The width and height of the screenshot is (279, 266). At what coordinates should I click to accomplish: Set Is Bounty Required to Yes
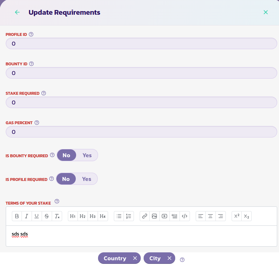pos(87,155)
